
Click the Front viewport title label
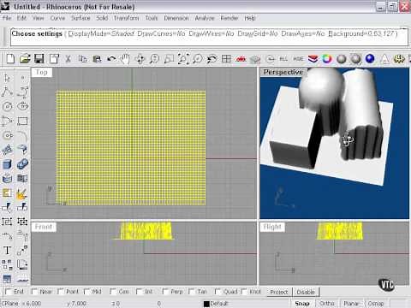pos(44,227)
